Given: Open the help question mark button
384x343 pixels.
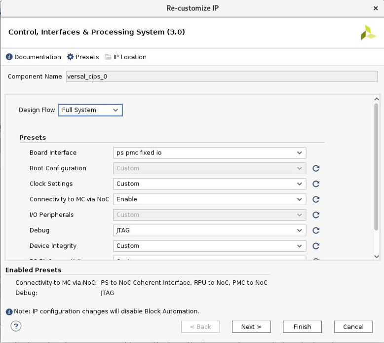Looking at the screenshot, I should click(16, 326).
